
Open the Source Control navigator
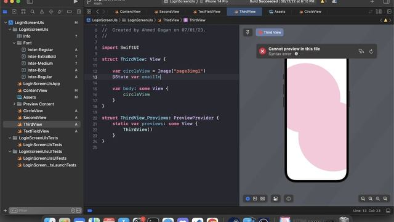click(x=14, y=12)
